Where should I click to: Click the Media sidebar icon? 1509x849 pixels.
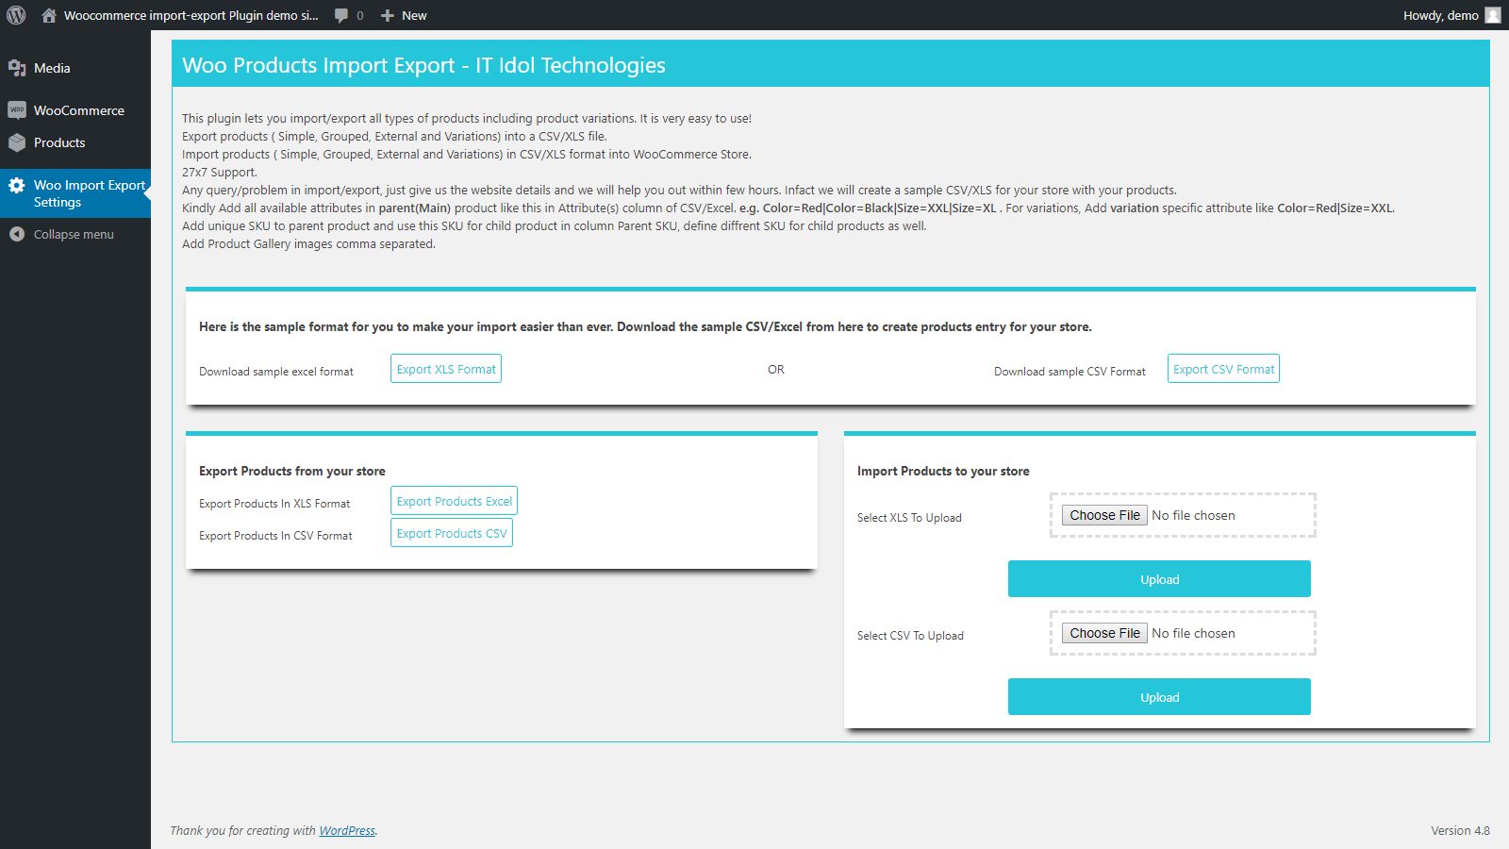pos(17,68)
